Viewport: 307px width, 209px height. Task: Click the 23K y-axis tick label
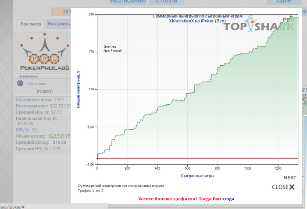coord(91,14)
